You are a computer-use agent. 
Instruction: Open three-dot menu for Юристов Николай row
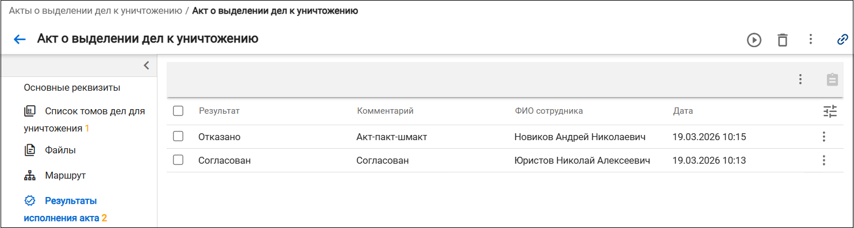pos(824,160)
